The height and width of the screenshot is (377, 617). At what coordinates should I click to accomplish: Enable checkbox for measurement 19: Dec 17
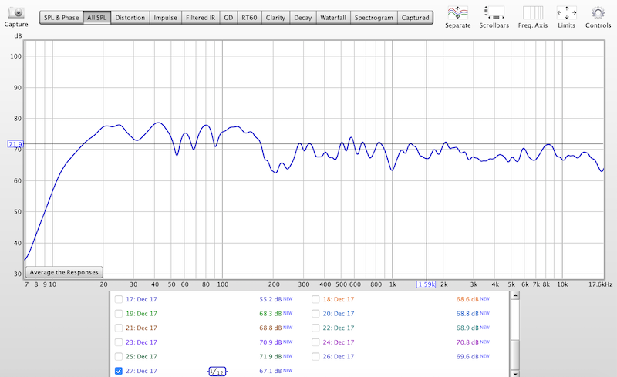[119, 314]
